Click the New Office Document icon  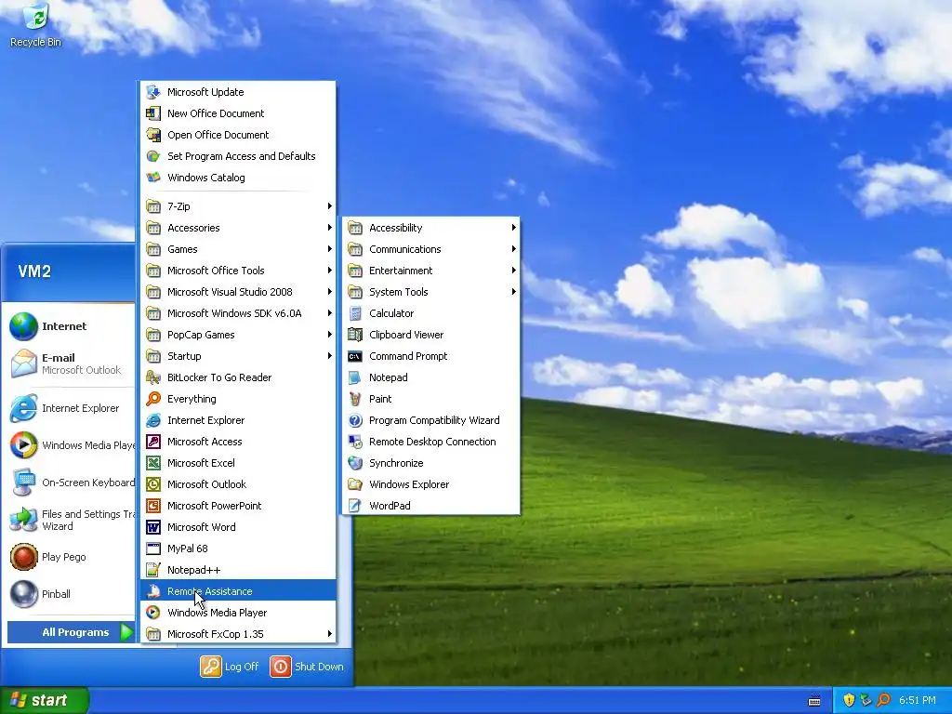coord(153,112)
